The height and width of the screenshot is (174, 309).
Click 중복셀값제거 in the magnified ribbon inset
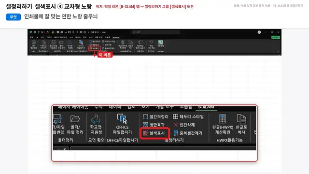[x=188, y=133]
